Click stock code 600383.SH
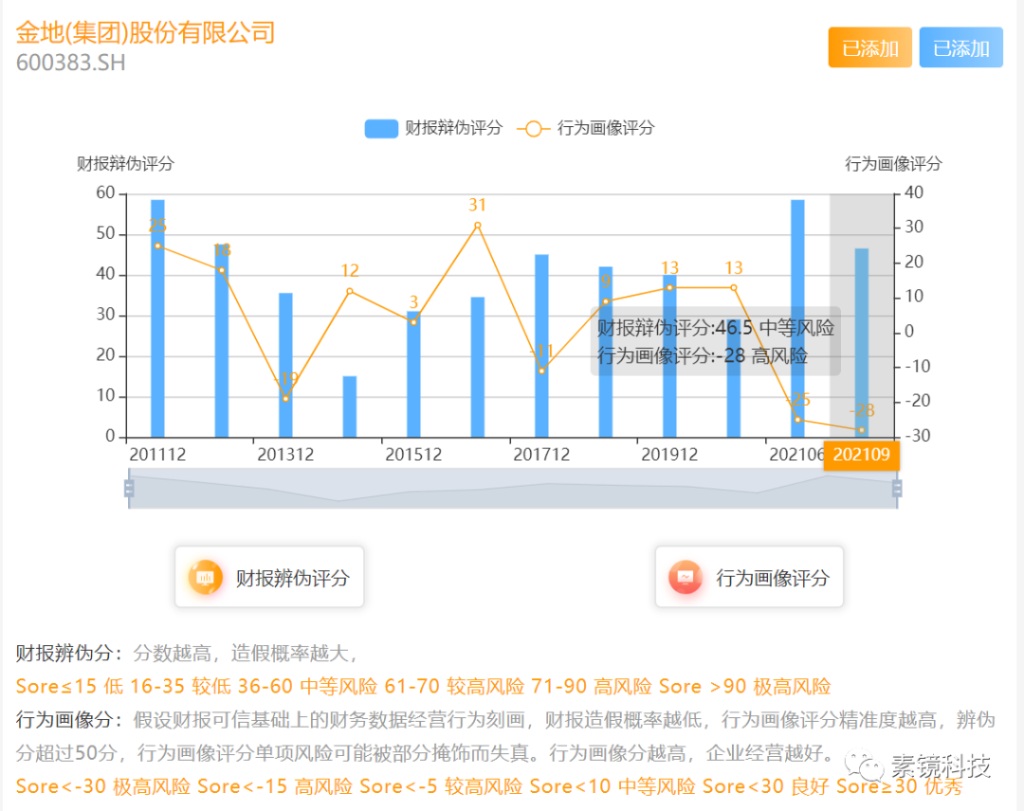This screenshot has height=811, width=1024. (70, 63)
